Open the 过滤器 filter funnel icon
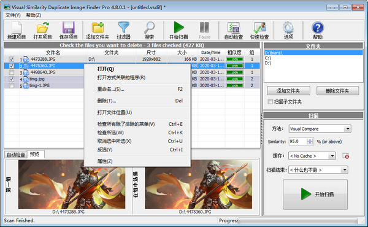 point(124,28)
